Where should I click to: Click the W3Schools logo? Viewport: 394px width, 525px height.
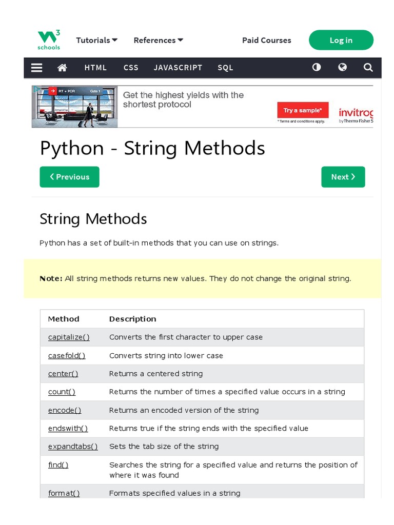click(x=49, y=40)
